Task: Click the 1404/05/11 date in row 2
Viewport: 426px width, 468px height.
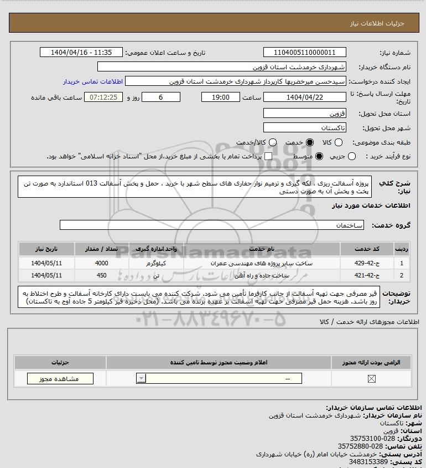Action: pos(46,275)
